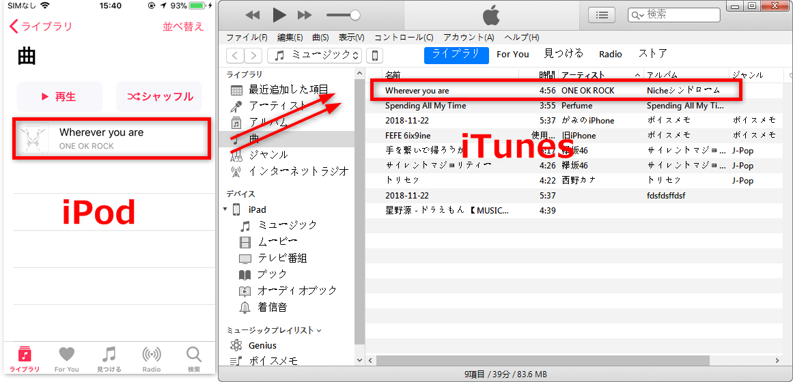Image resolution: width=793 pixels, height=382 pixels.
Task: Go forward with iTunes forward arrow
Action: [253, 55]
